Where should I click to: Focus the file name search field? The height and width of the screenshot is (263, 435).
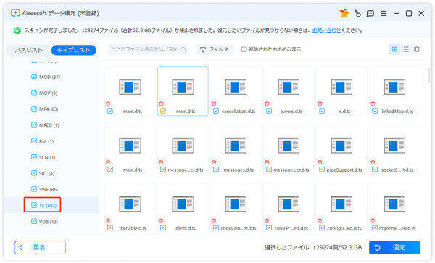click(149, 49)
